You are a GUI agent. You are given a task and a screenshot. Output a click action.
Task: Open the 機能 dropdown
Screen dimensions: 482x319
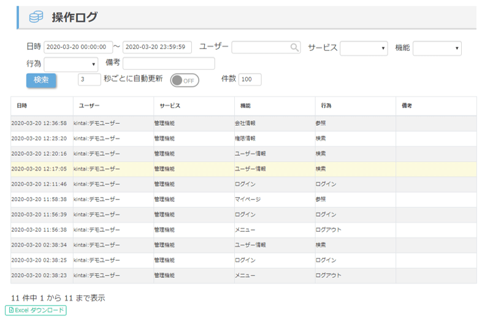(437, 48)
